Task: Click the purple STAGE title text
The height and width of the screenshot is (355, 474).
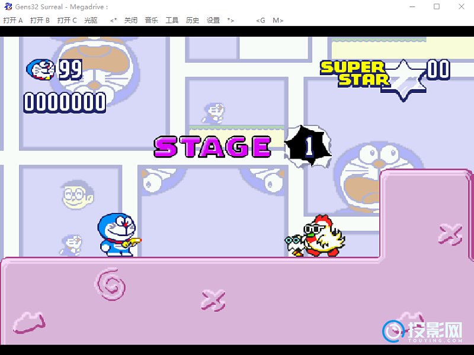Action: click(213, 147)
